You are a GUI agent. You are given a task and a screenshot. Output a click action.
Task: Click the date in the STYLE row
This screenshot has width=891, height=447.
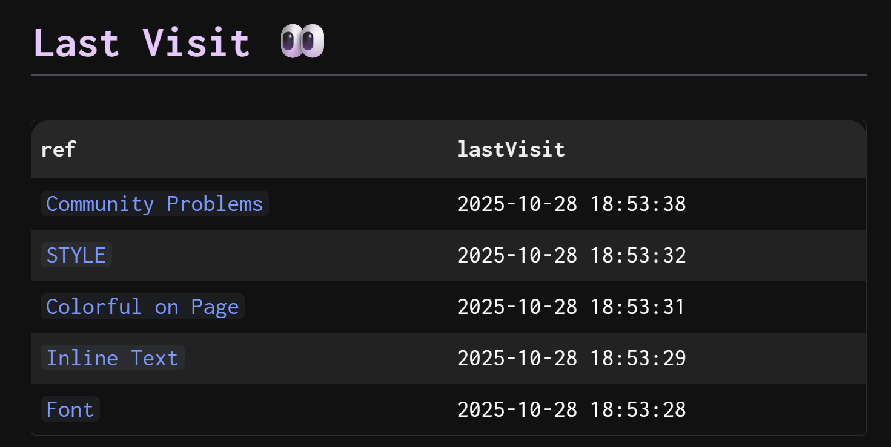pos(517,255)
